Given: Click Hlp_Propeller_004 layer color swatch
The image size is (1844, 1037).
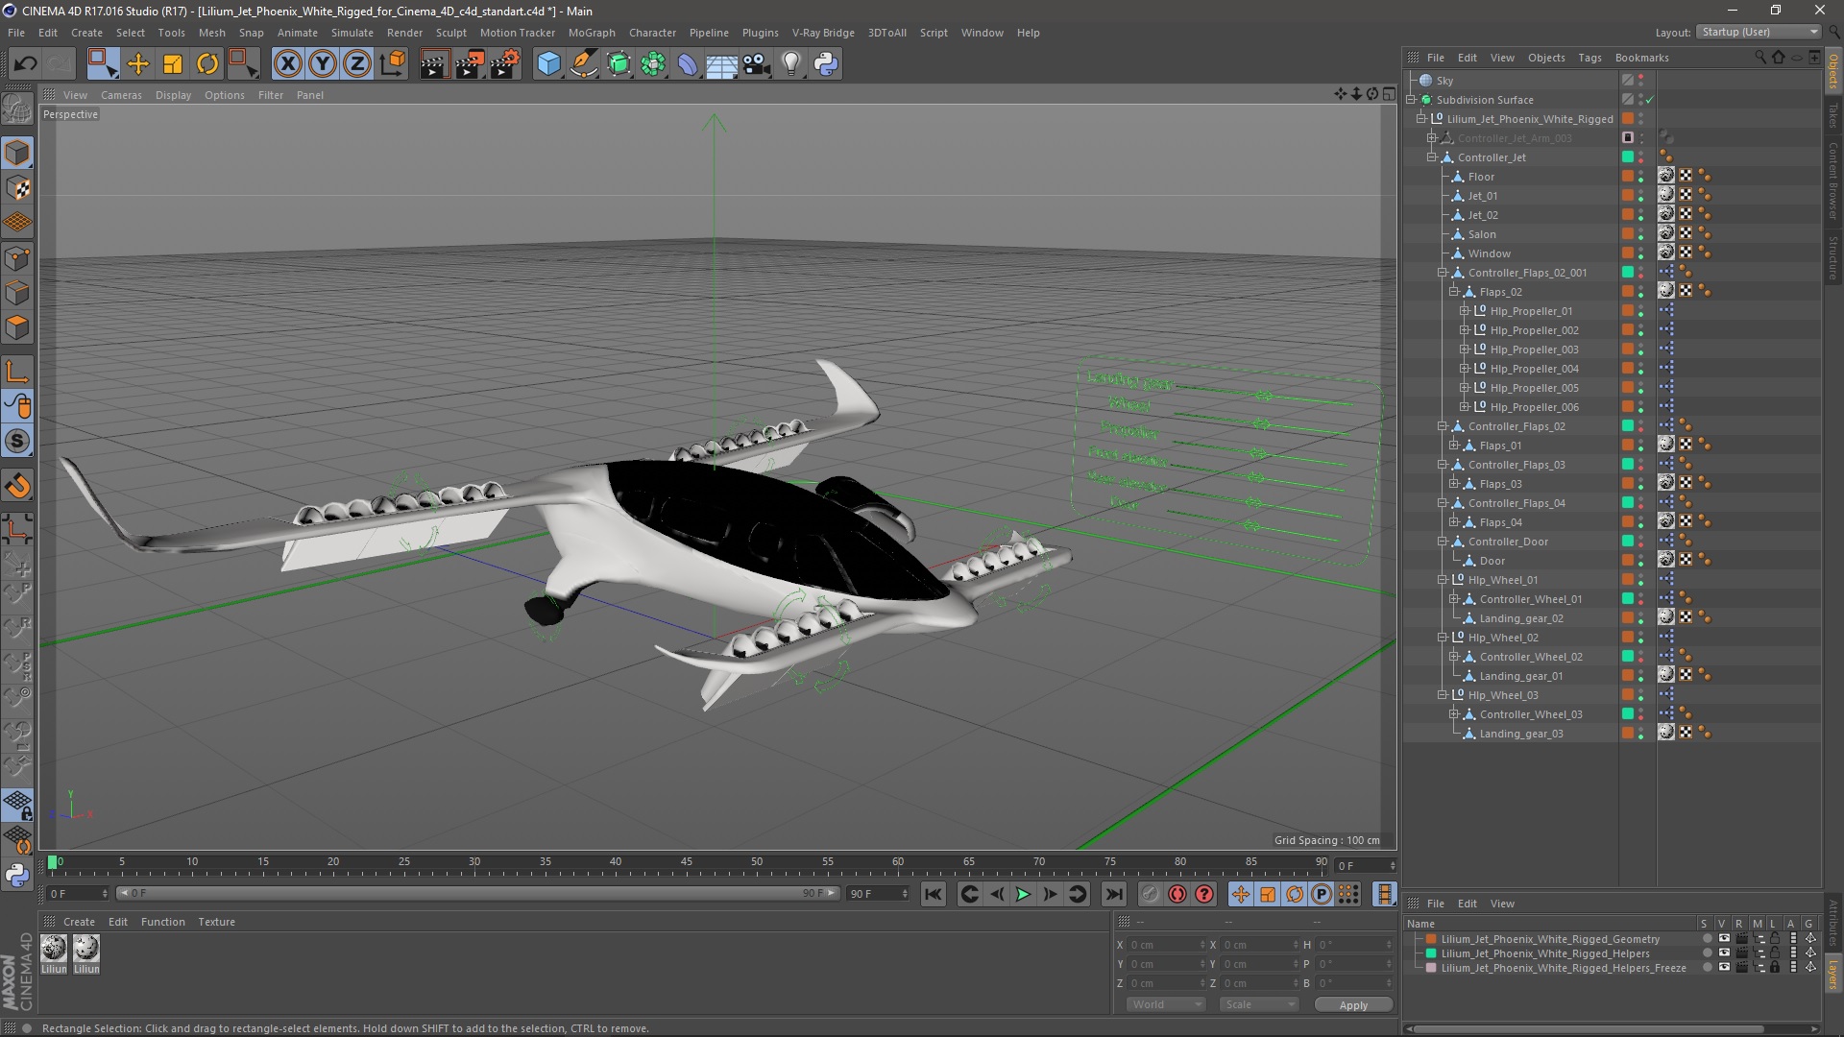Looking at the screenshot, I should [1628, 369].
